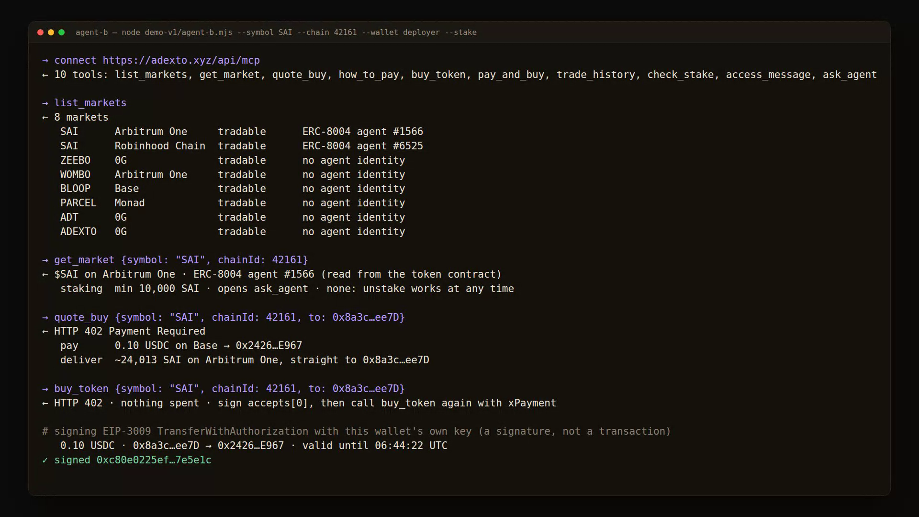
Task: Click the 'deliver ~24,013 SAI' line
Action: [x=245, y=360]
